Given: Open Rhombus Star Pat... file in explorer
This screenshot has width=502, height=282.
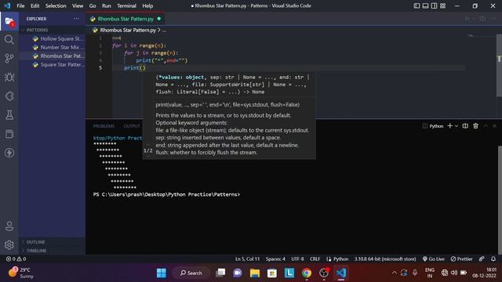Looking at the screenshot, I should 53,56.
